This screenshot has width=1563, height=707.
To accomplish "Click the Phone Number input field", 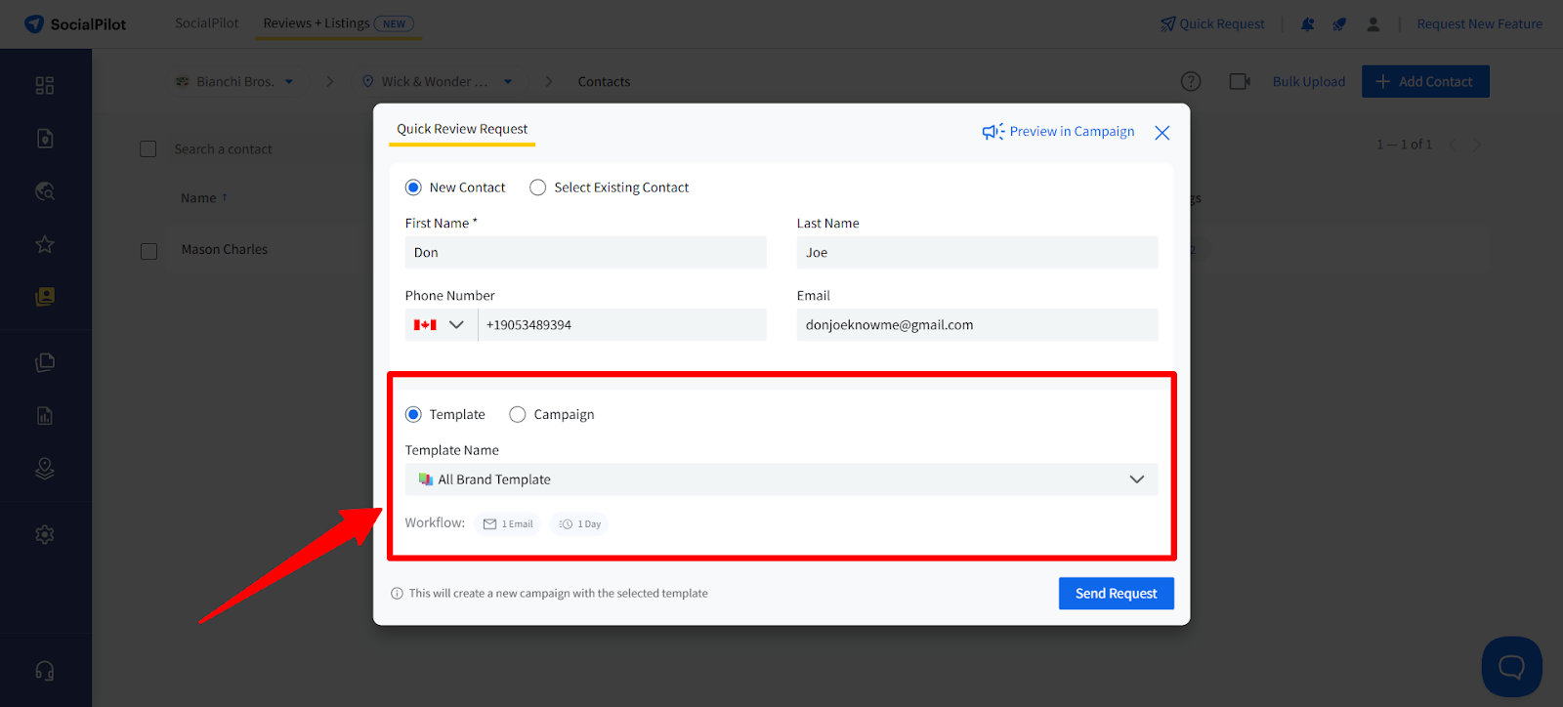I will click(622, 325).
